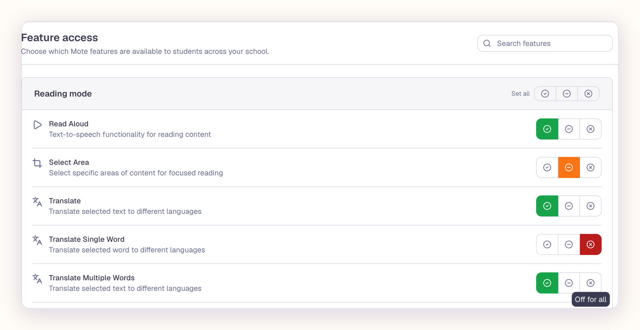Screen dimensions: 640x330
Task: Click the green check for Read Aloud
Action: tap(547, 129)
